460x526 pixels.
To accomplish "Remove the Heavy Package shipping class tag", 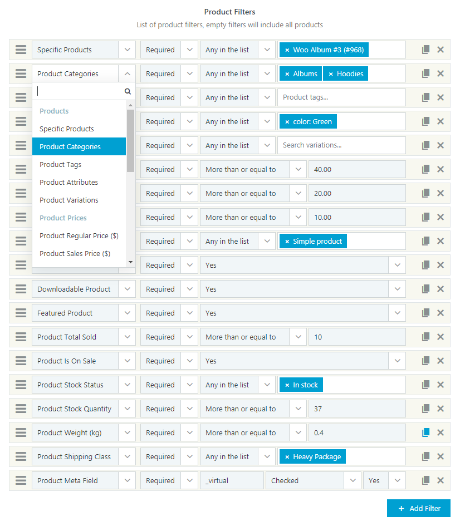I will pos(287,457).
